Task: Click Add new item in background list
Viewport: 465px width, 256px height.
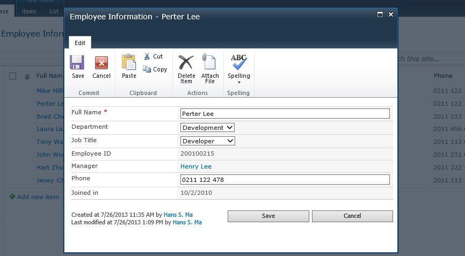Action: 38,197
